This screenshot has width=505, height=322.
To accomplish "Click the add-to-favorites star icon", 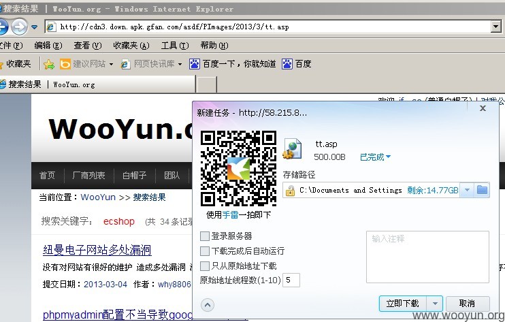I will click(49, 65).
